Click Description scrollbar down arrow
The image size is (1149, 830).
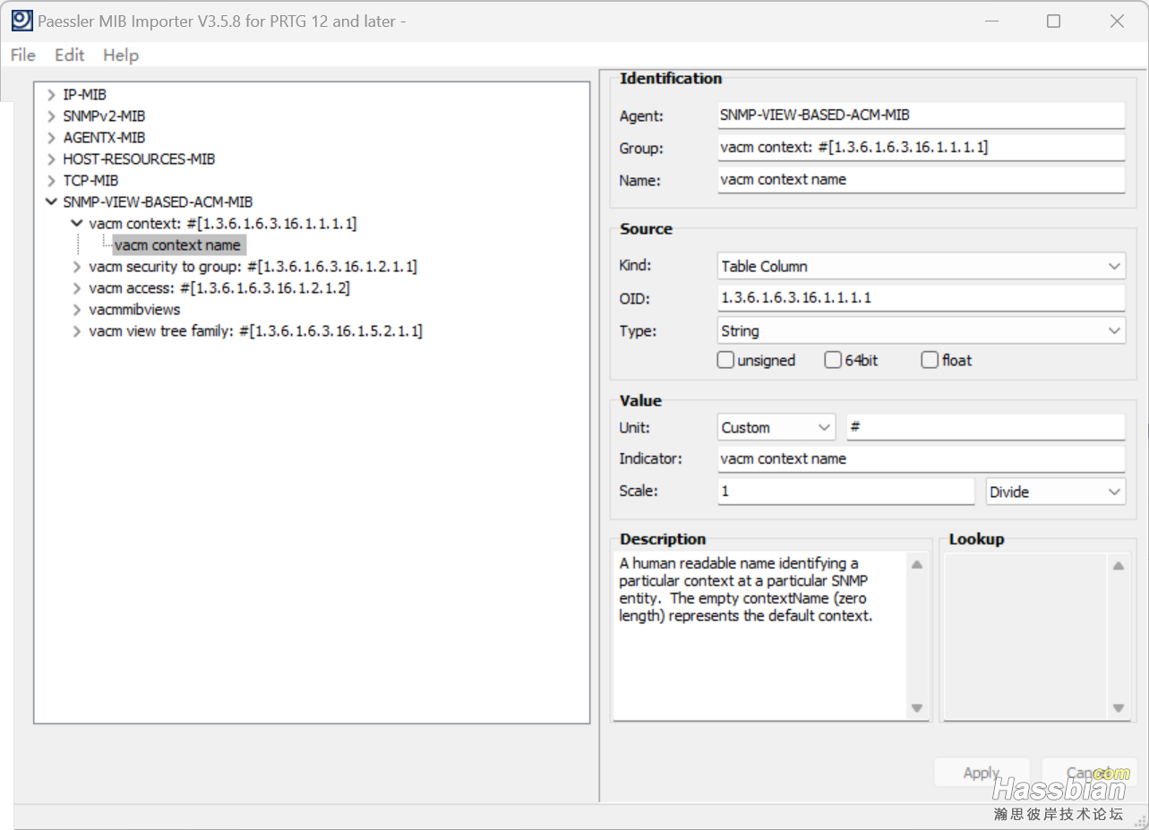(917, 707)
